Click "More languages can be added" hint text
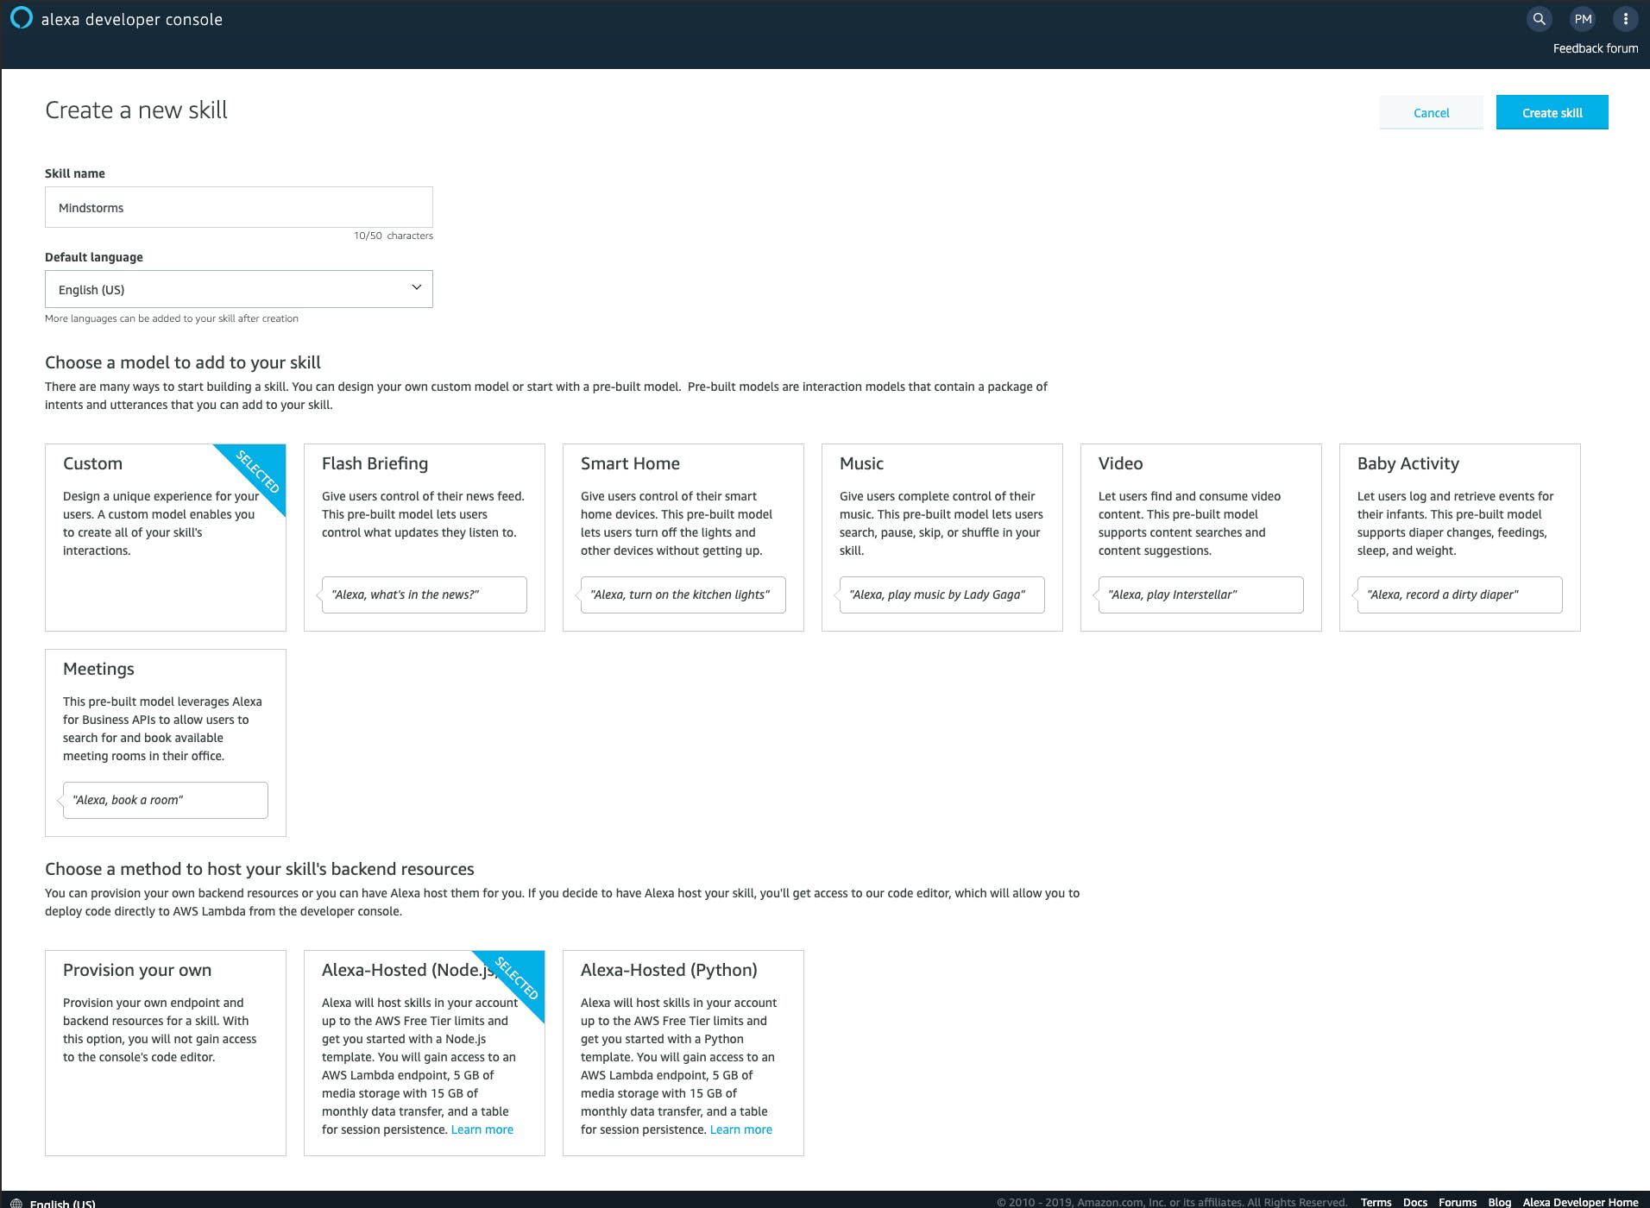This screenshot has height=1208, width=1650. point(172,318)
